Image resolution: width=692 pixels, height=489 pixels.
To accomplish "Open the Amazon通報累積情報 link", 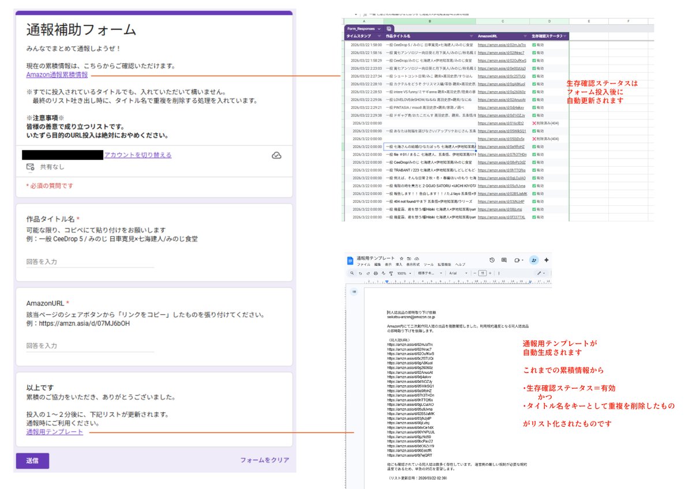I will pyautogui.click(x=57, y=75).
